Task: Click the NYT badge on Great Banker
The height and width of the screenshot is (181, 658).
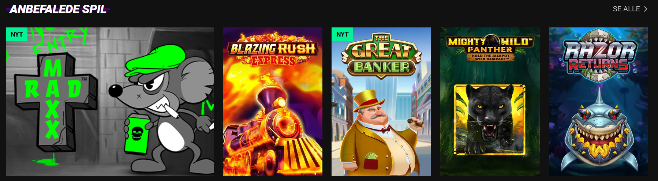Action: coord(342,34)
